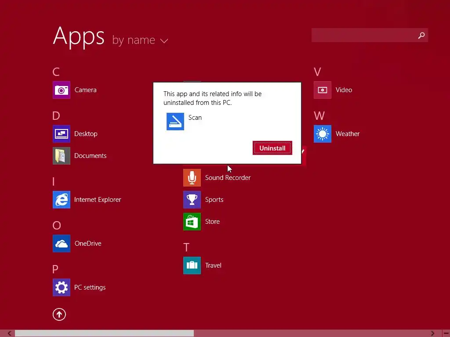Click the search magnifier icon
The image size is (450, 337).
tap(421, 35)
